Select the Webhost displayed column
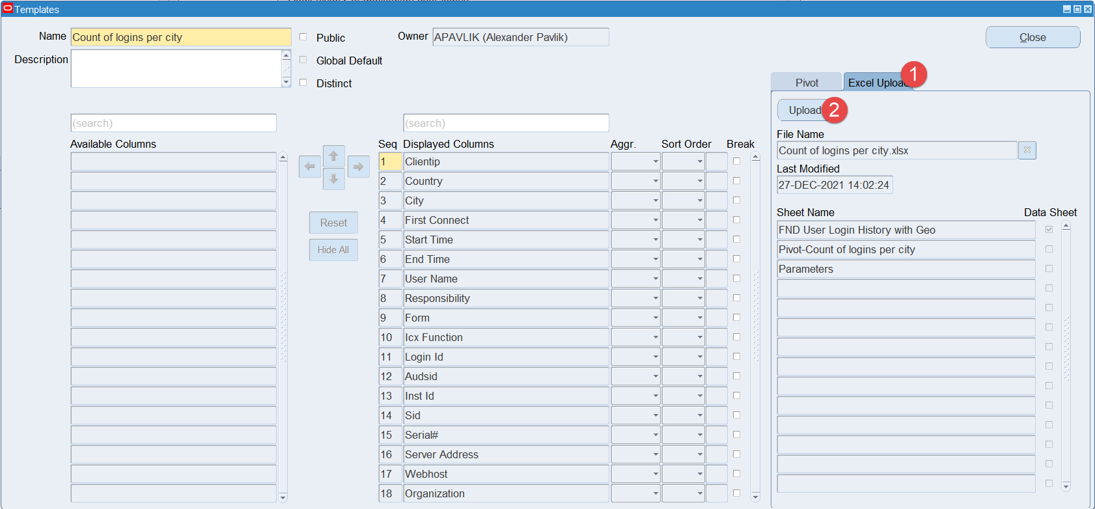This screenshot has width=1095, height=509. [x=506, y=474]
